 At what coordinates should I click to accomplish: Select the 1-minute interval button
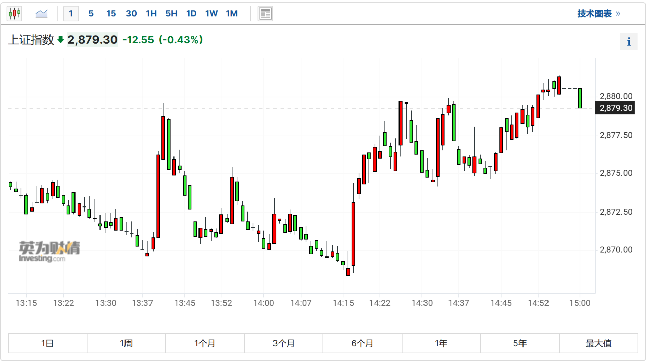71,14
